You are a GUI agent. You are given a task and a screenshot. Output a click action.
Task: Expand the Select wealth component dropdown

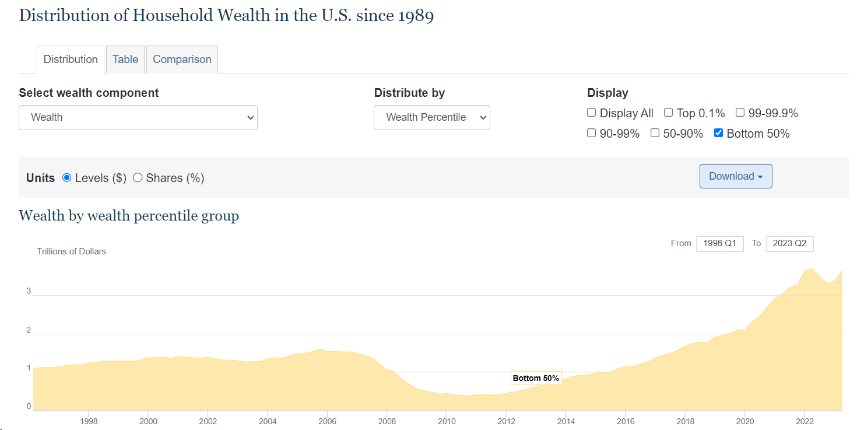point(138,117)
